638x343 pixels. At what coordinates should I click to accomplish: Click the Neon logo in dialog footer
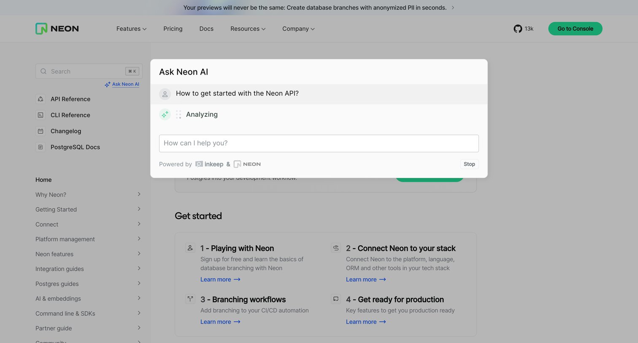click(x=247, y=164)
